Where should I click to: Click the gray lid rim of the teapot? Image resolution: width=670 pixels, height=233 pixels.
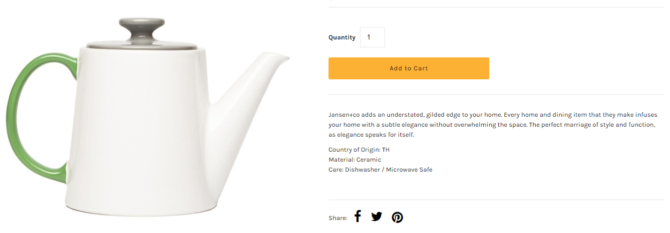142,45
